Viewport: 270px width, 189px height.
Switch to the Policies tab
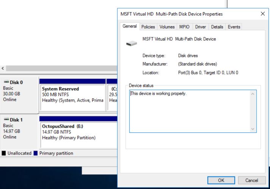(148, 27)
